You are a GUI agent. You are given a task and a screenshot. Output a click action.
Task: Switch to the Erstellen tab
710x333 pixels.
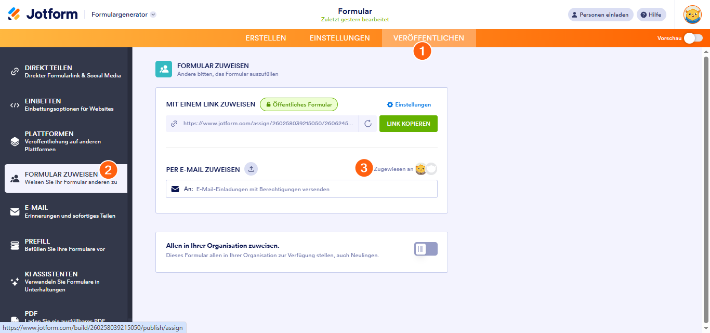point(266,38)
